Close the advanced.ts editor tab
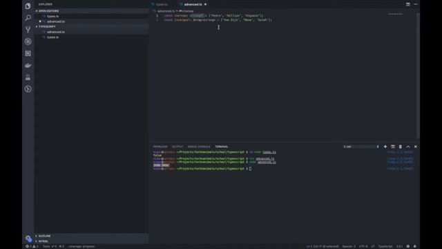Image resolution: width=442 pixels, height=249 pixels. coord(205,4)
